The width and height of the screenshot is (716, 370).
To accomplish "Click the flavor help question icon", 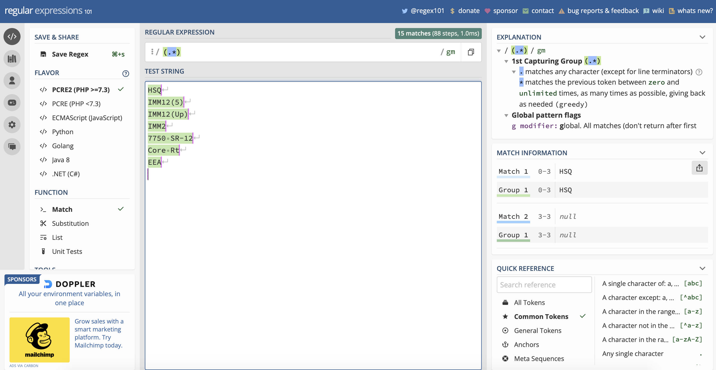I will (x=126, y=73).
